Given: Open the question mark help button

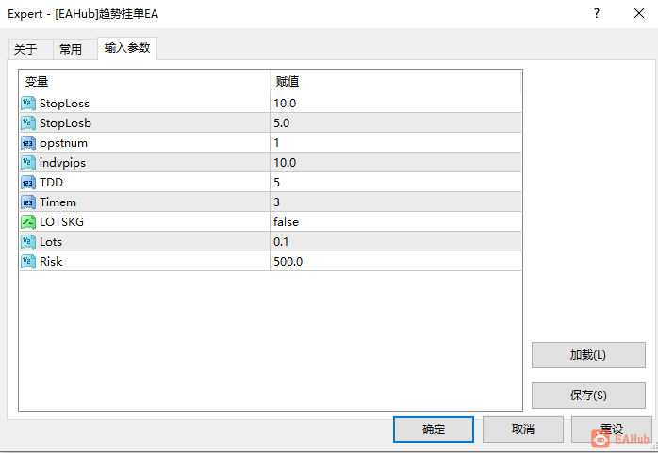Looking at the screenshot, I should click(x=597, y=13).
